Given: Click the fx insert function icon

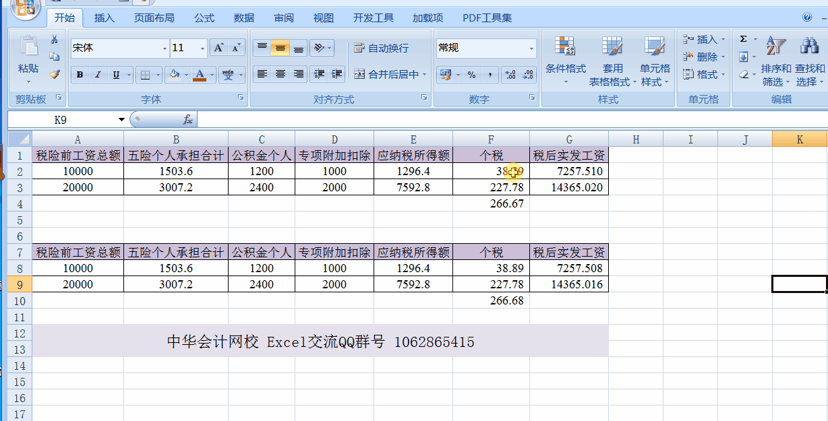Looking at the screenshot, I should 188,120.
